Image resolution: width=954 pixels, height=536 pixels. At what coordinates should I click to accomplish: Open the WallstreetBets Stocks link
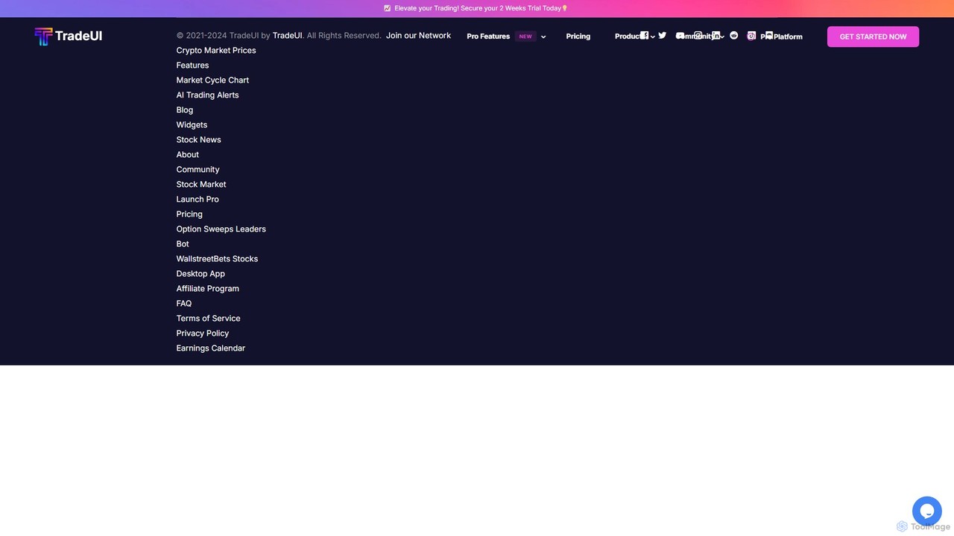point(217,259)
